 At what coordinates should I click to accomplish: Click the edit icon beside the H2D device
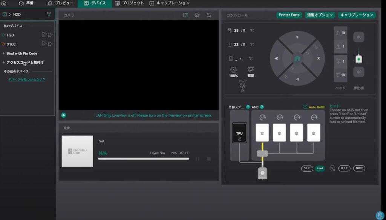tap(44, 35)
